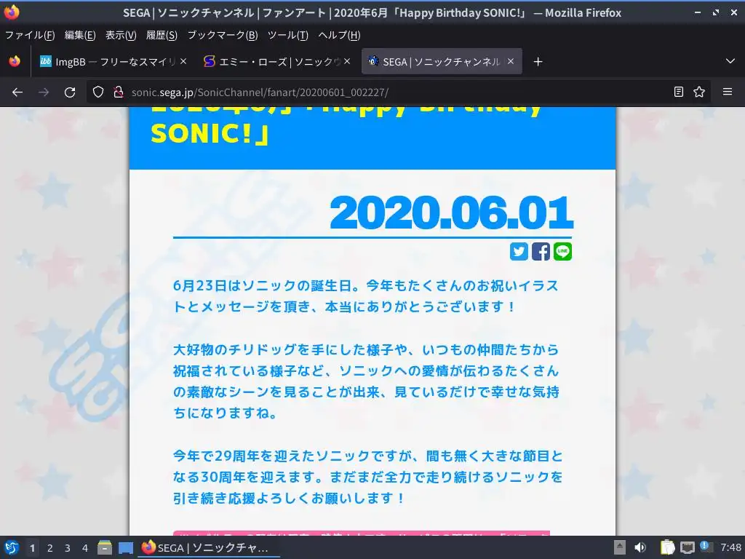Open file manager from taskbar

tap(105, 547)
